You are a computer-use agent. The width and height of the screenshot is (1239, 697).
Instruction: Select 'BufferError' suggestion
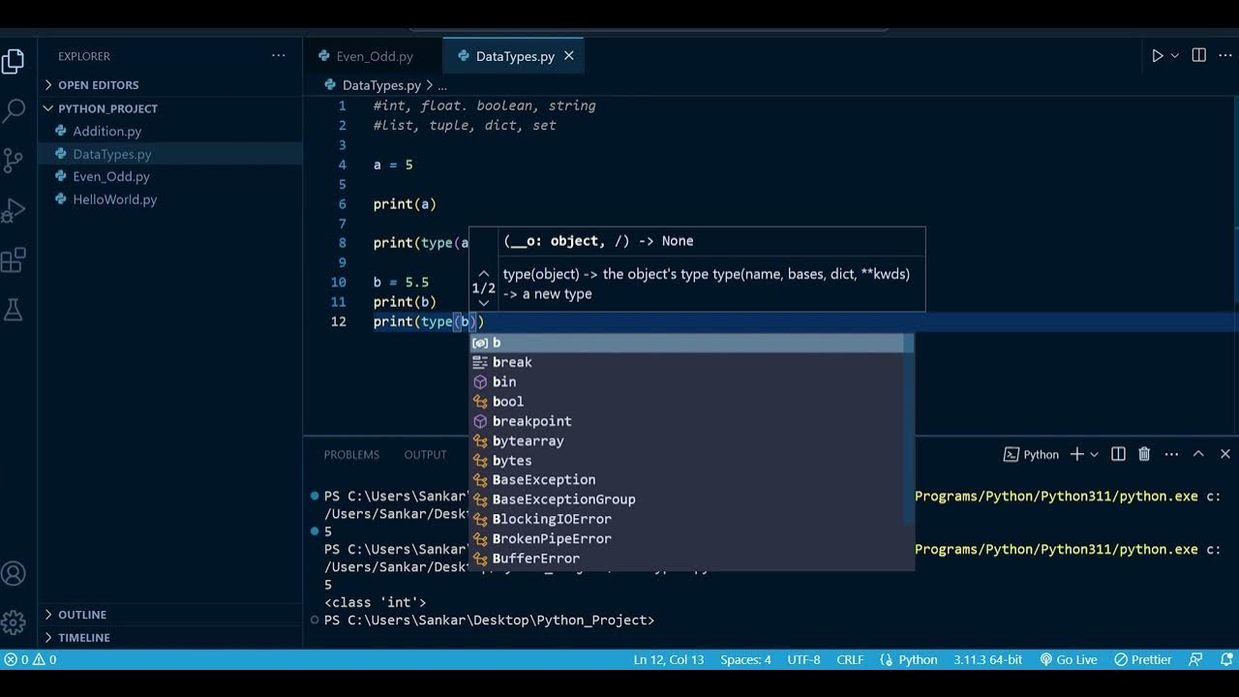coord(687,559)
